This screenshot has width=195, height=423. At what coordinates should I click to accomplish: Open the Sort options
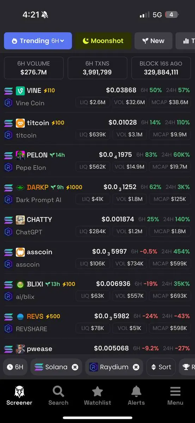(x=161, y=367)
